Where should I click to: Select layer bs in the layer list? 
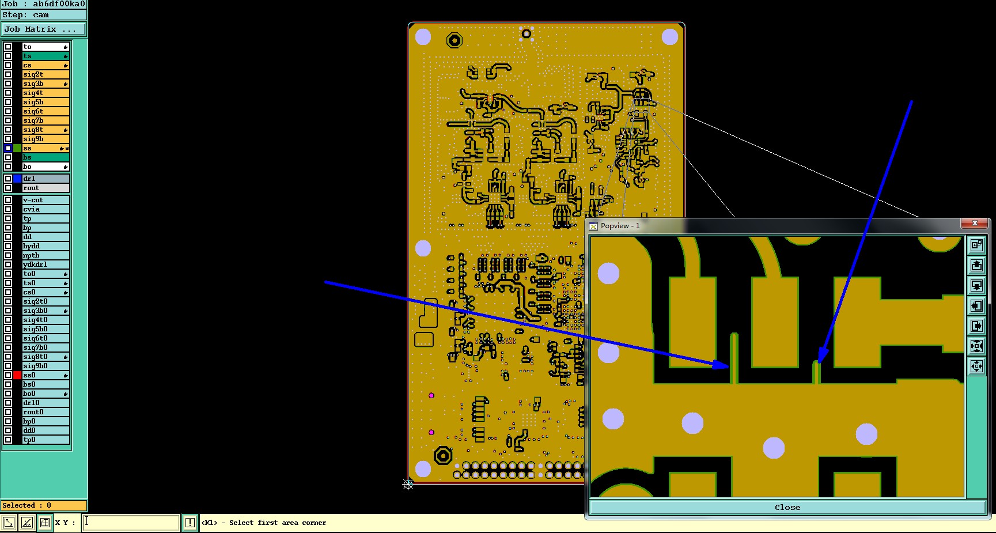click(46, 157)
